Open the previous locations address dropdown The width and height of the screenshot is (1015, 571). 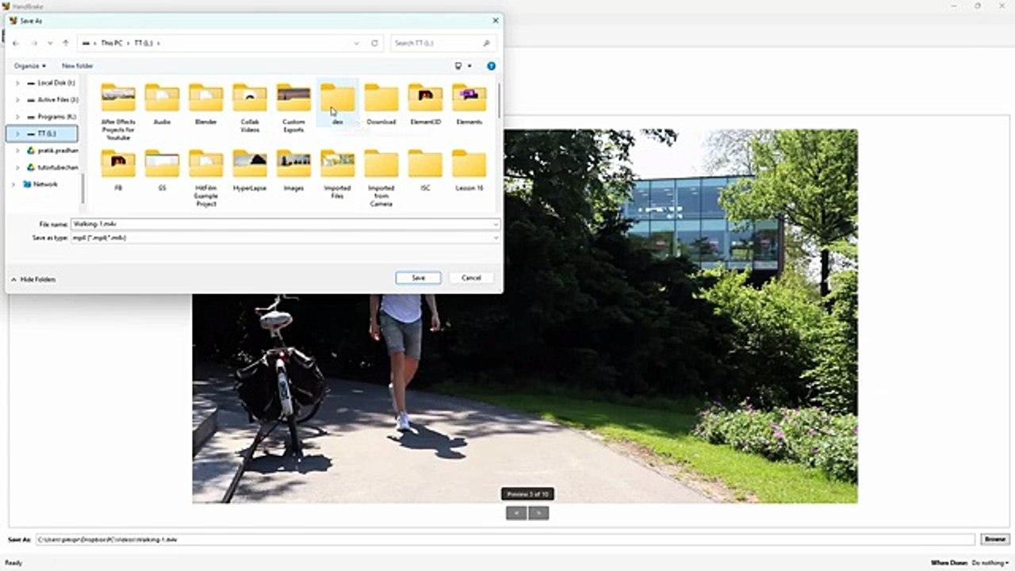pos(355,43)
